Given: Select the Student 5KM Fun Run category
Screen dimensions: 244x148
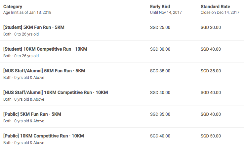Looking at the screenshot, I should tap(34, 27).
